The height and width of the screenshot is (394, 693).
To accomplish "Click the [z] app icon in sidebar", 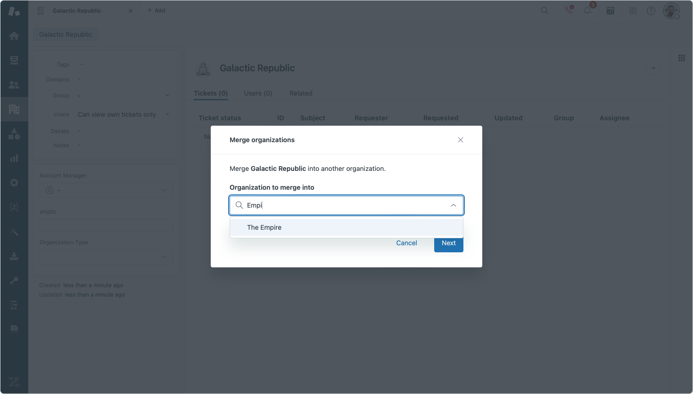I will click(14, 207).
